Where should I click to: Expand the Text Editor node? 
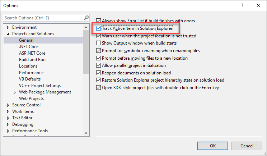[8, 118]
